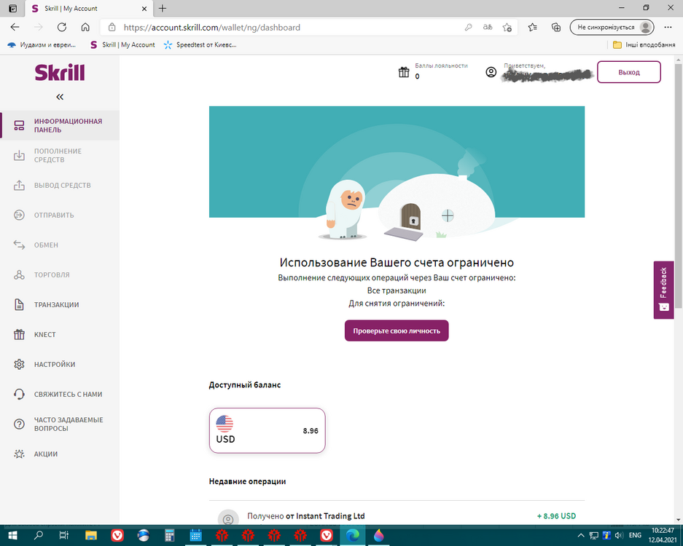Click Проверьте свою личность button

[x=397, y=331]
